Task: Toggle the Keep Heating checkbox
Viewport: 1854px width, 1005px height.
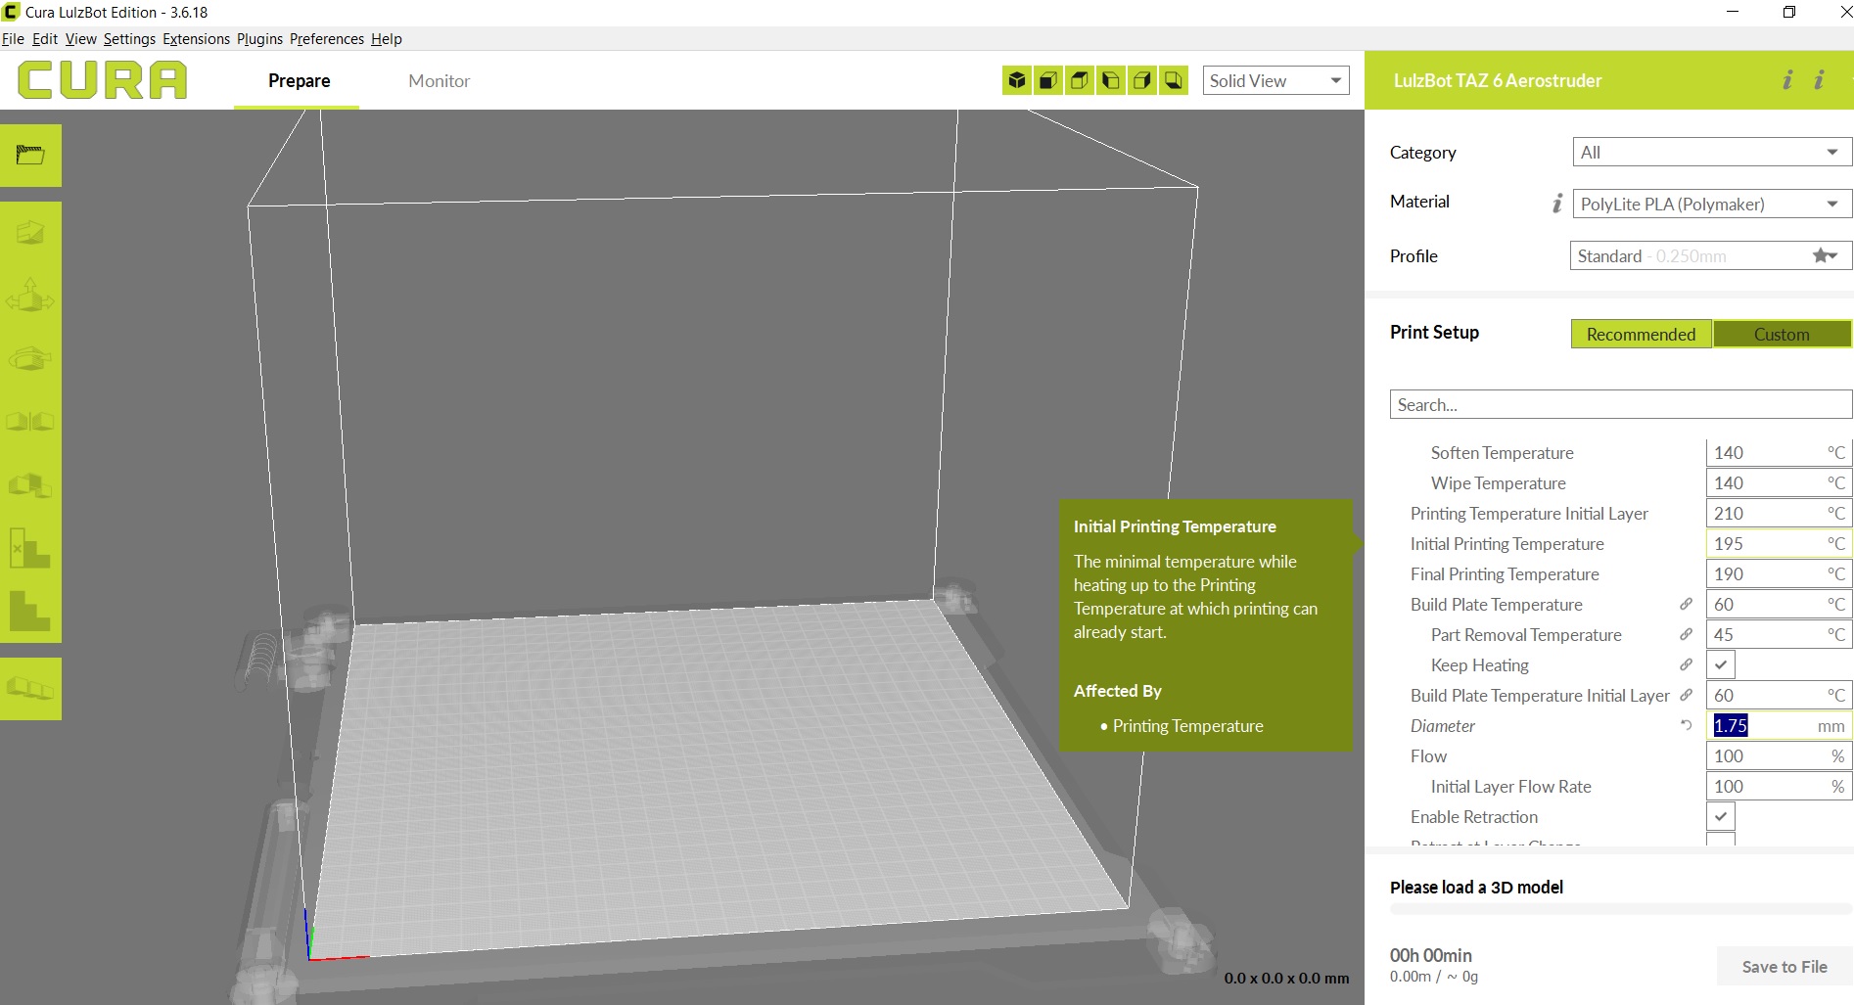Action: pos(1720,664)
